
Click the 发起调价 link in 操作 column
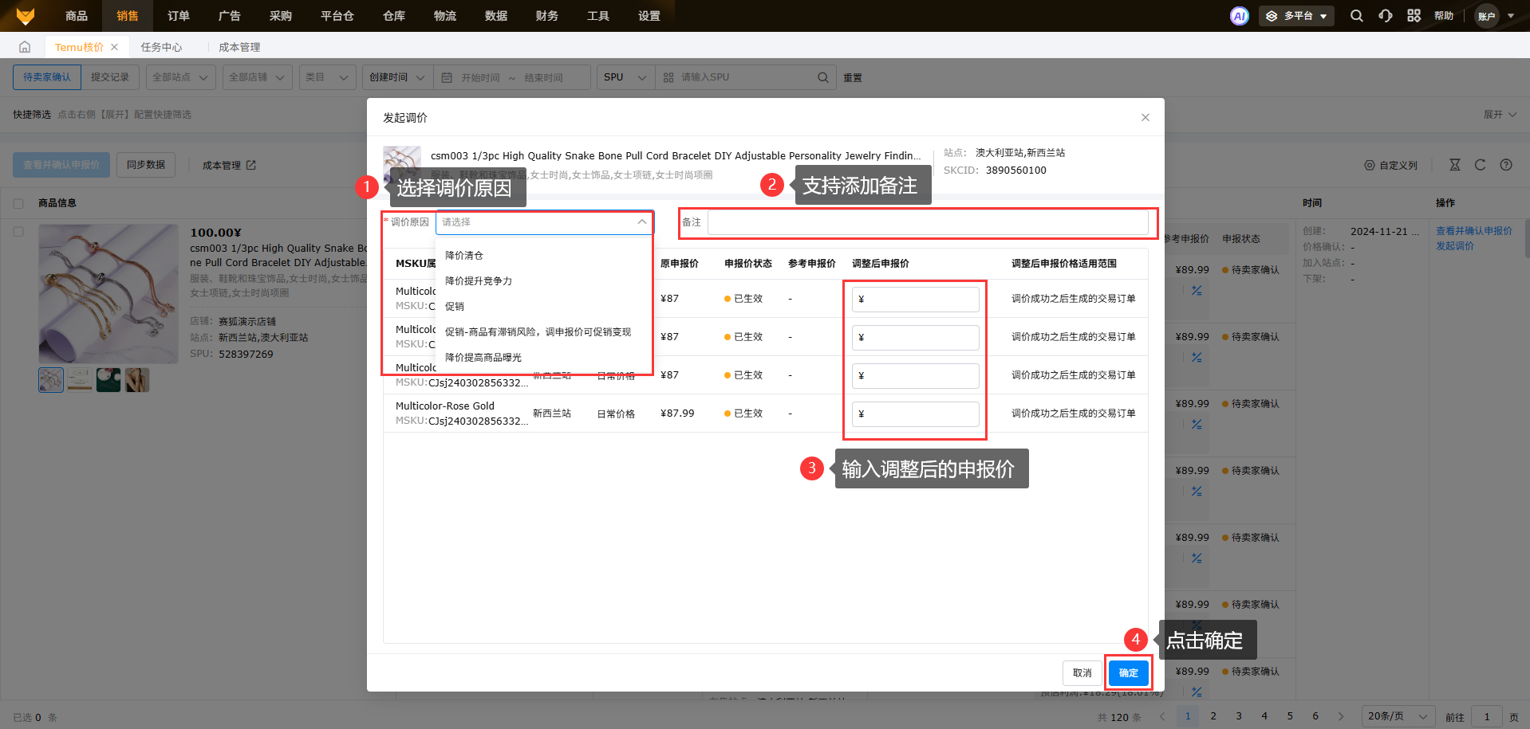1455,246
